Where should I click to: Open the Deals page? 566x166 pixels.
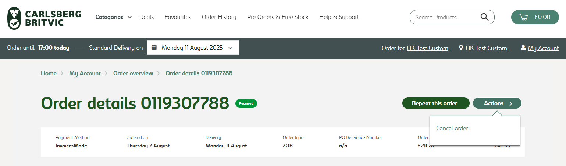(x=146, y=17)
